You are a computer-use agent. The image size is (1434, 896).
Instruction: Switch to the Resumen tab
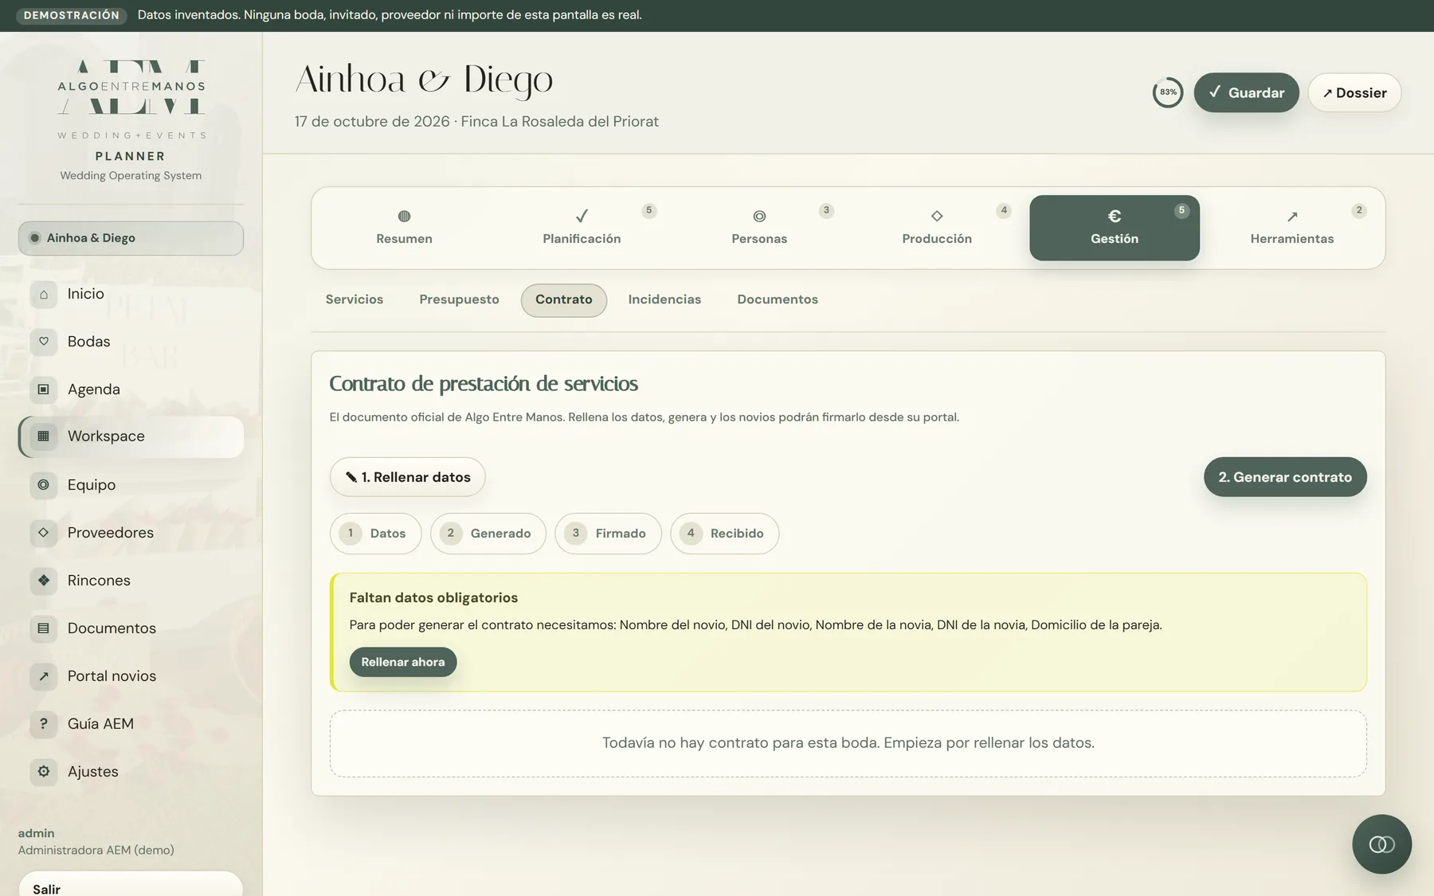tap(404, 228)
